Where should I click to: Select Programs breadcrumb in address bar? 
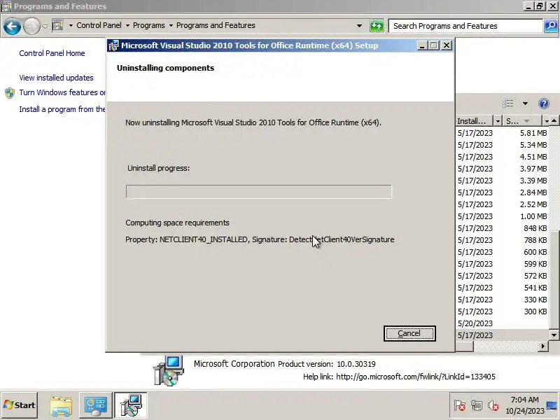tap(149, 25)
